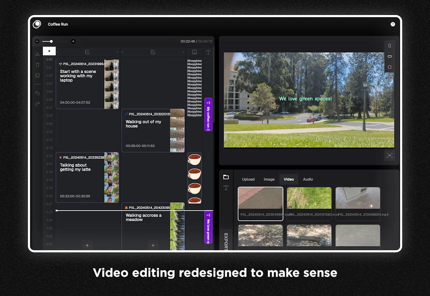
Task: Click the timeline zoom slider handle
Action: click(51, 41)
